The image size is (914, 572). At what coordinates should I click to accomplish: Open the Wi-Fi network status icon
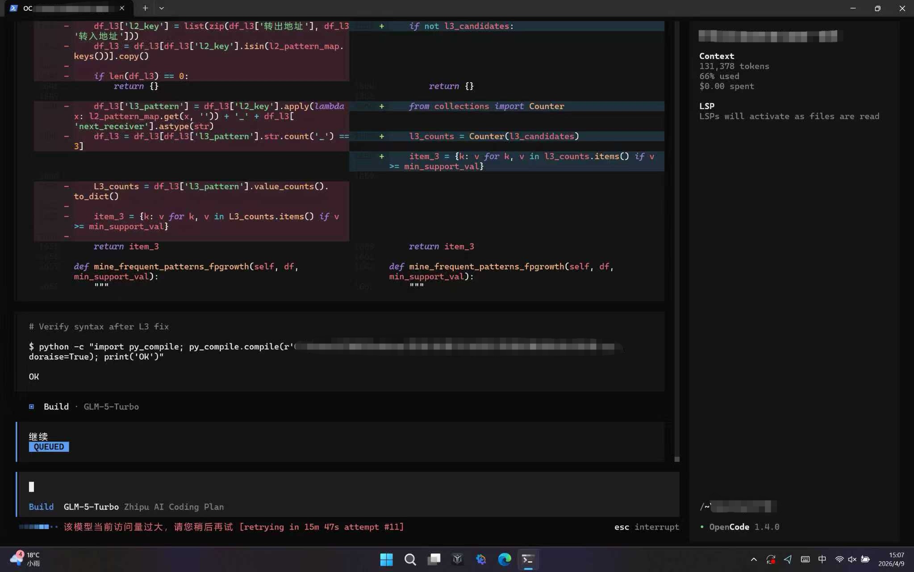(839, 559)
